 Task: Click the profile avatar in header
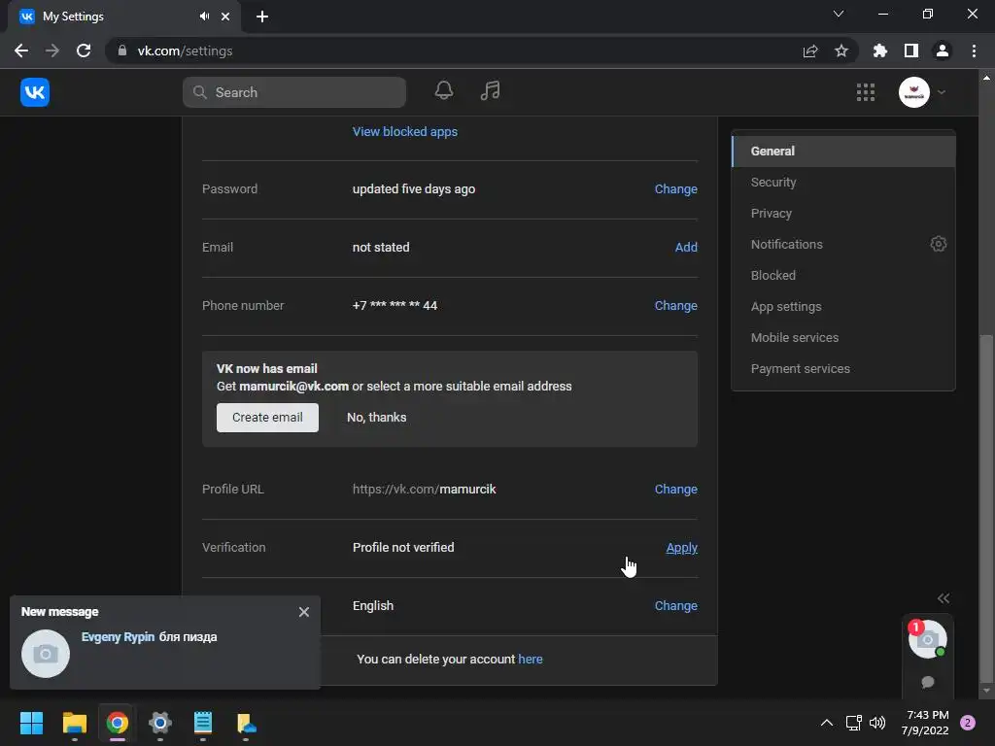coord(913,92)
